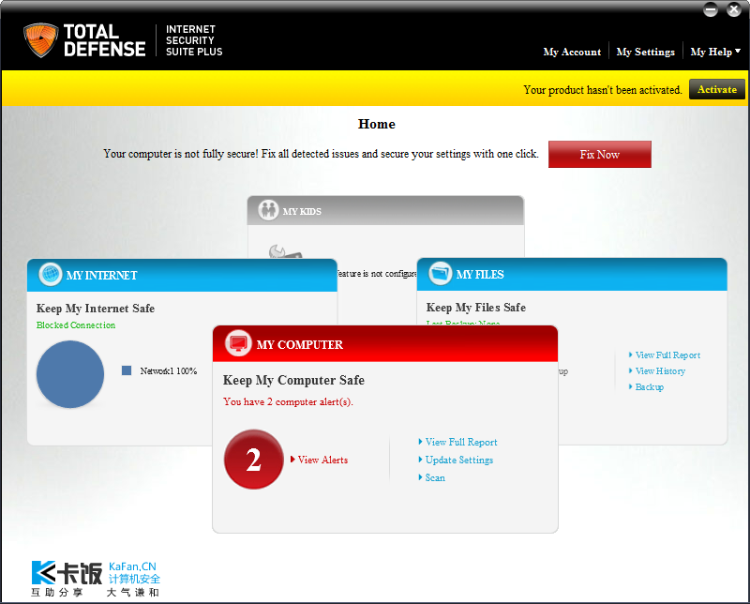Click 'Keep My Files Safe' heading
The height and width of the screenshot is (604, 750).
point(476,308)
